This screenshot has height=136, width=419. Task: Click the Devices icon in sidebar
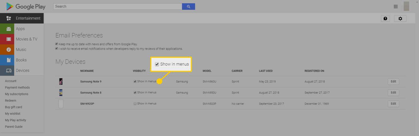tap(9, 71)
